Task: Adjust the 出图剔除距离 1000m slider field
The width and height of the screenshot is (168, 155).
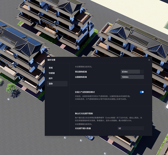Action: 132,77
